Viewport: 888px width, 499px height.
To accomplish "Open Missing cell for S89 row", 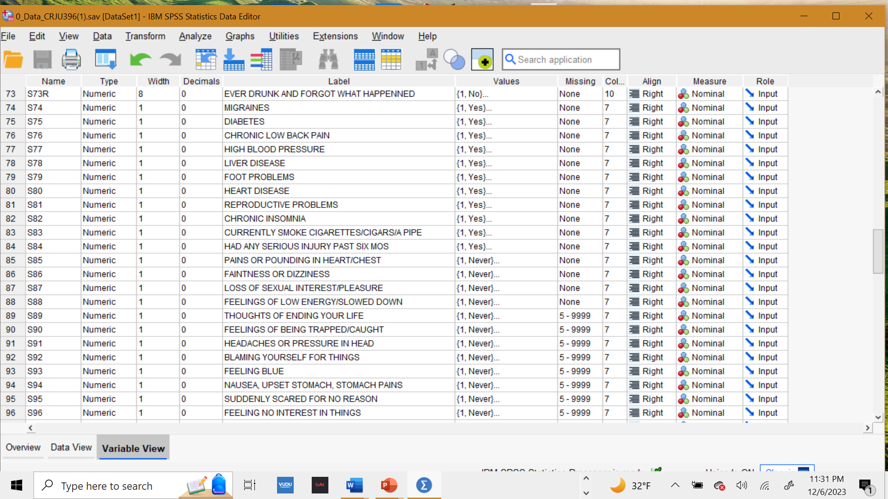I will [580, 316].
